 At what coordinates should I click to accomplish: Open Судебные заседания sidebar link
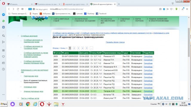29,36
